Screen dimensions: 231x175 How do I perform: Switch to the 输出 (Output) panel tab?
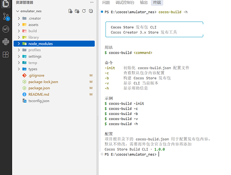point(144,2)
